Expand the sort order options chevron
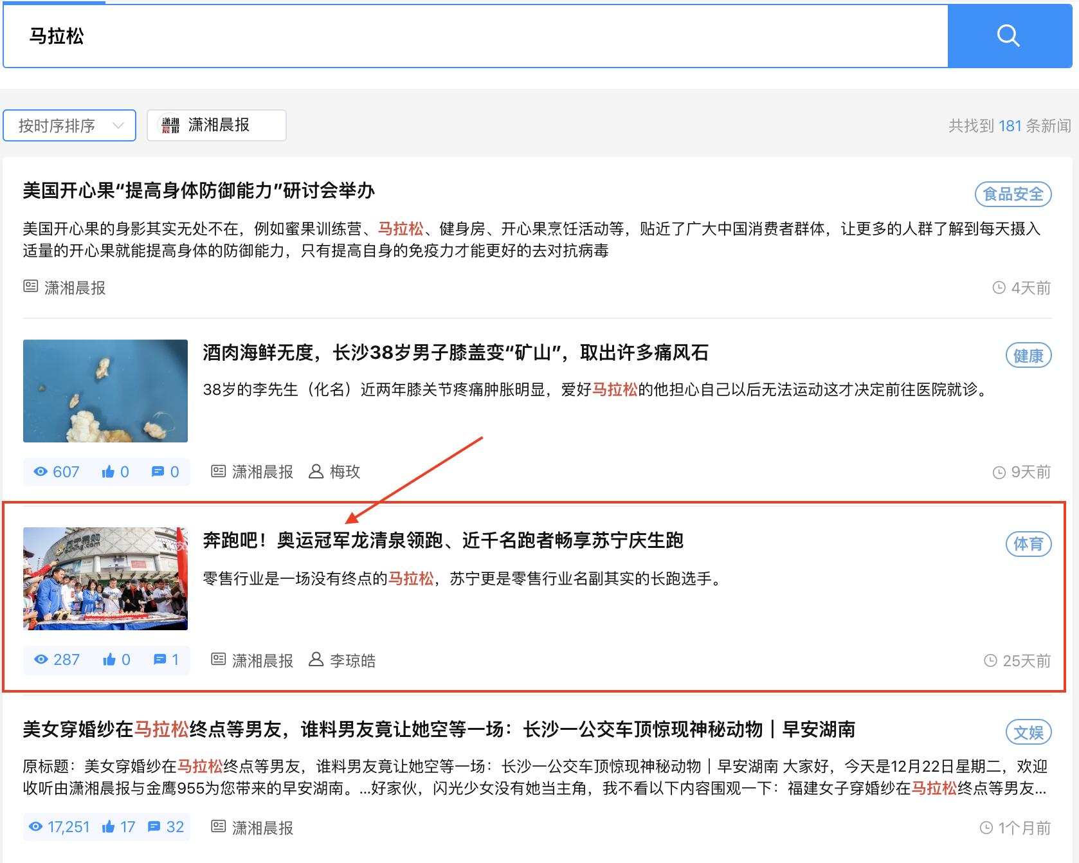 pos(118,126)
